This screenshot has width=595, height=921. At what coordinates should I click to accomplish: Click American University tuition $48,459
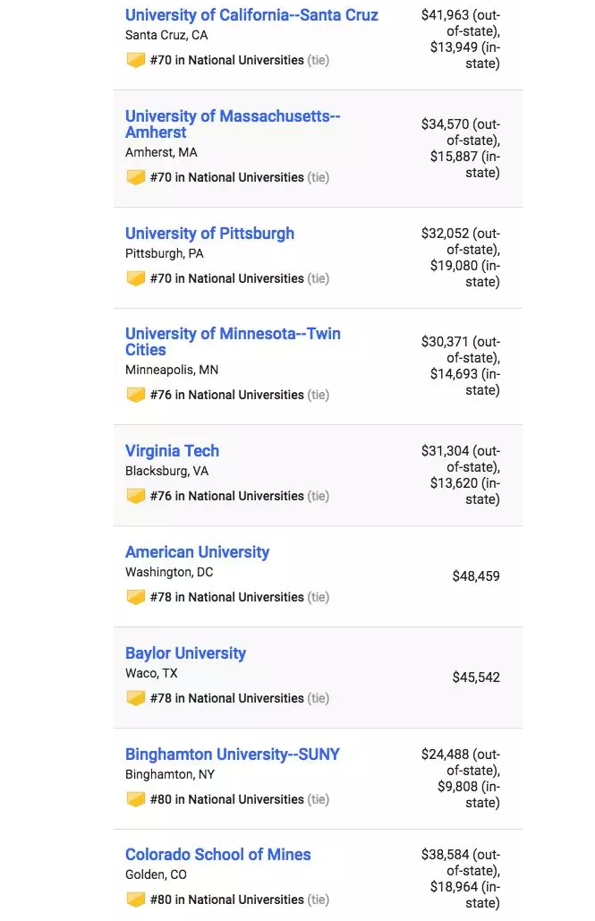click(x=476, y=576)
